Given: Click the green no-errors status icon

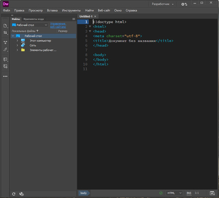Looking at the screenshot, I should point(161,193).
